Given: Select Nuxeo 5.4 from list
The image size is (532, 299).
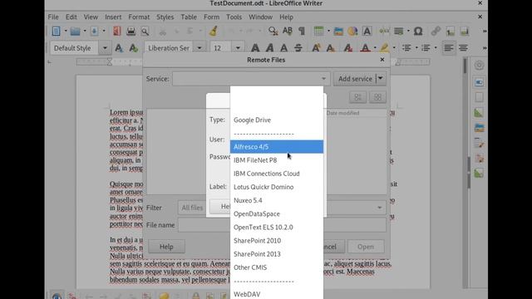Looking at the screenshot, I should click(x=277, y=200).
